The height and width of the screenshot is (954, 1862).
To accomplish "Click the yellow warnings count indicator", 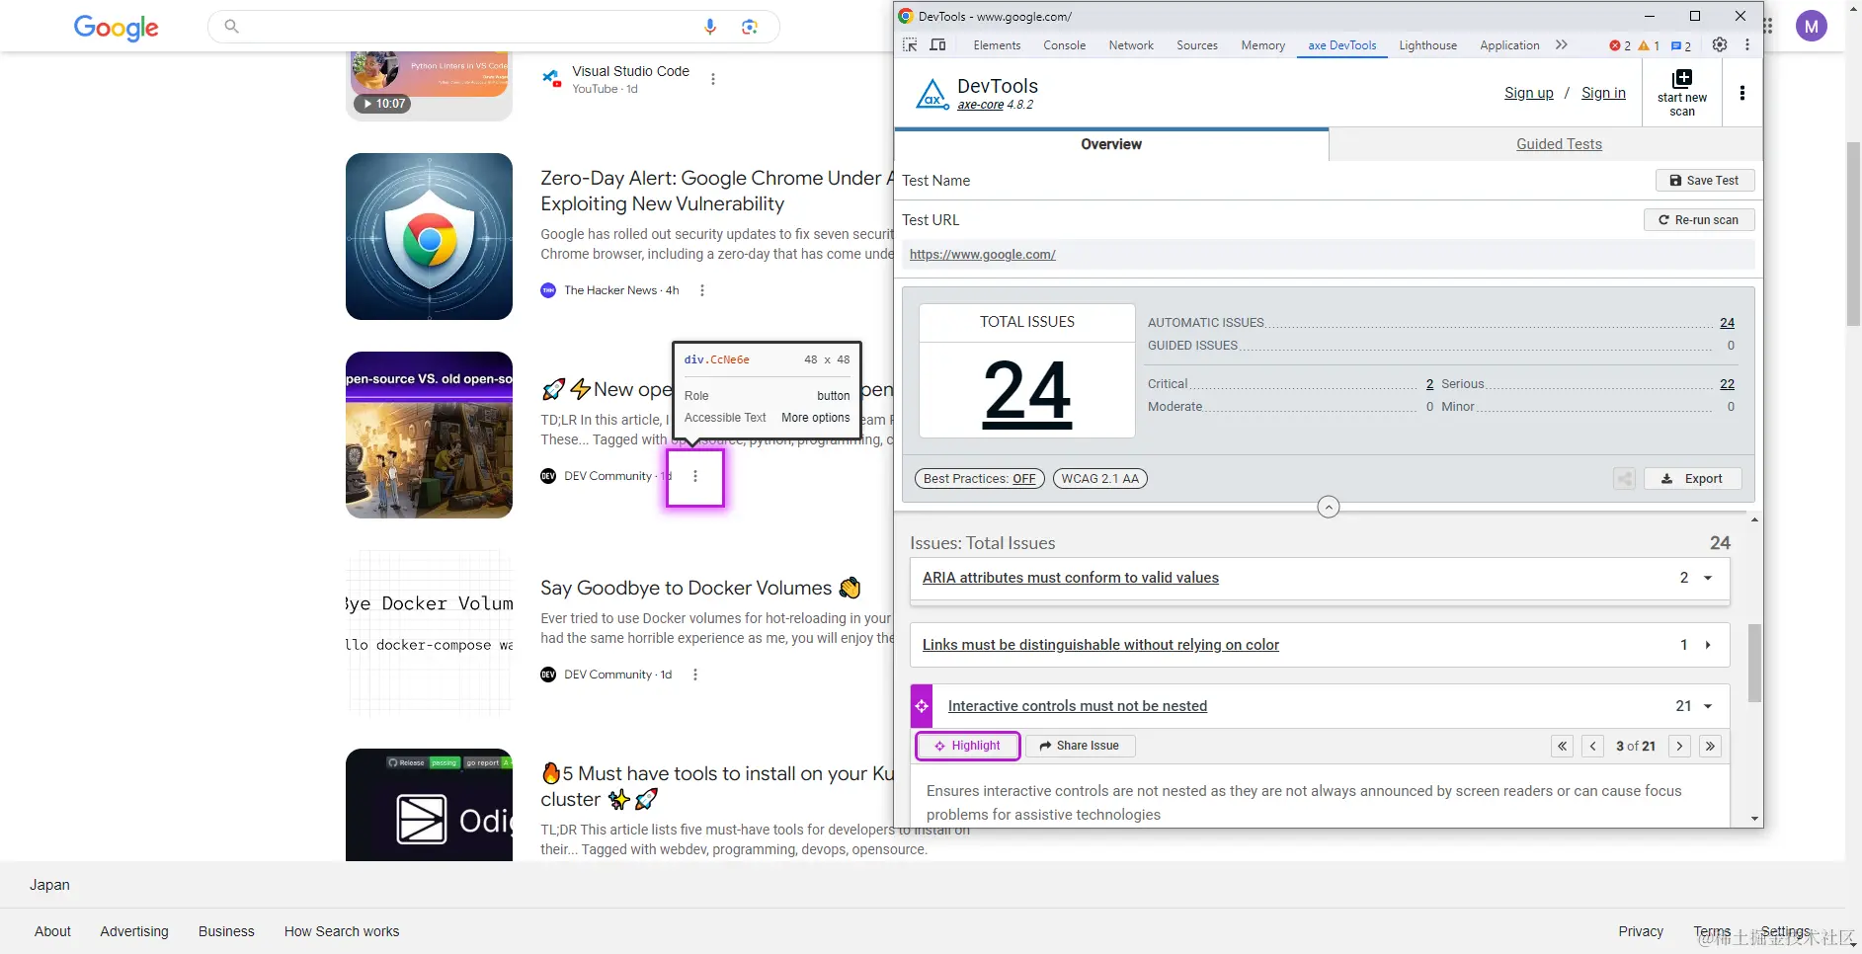I will click(x=1649, y=45).
